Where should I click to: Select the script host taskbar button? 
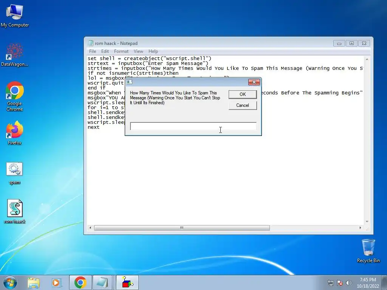[127, 282]
